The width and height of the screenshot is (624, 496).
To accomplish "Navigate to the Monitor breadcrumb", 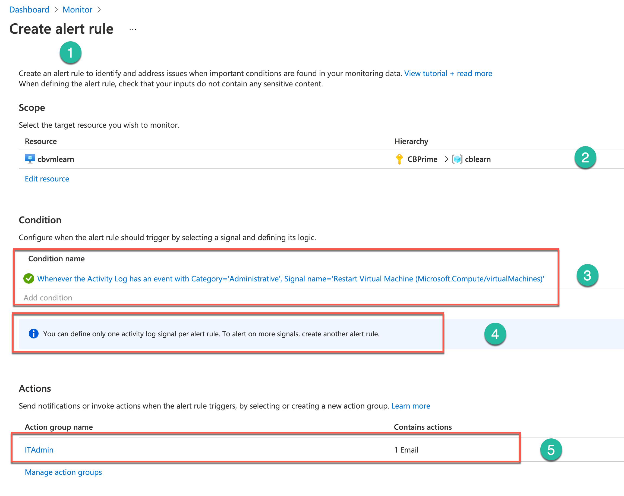I will tap(77, 10).
